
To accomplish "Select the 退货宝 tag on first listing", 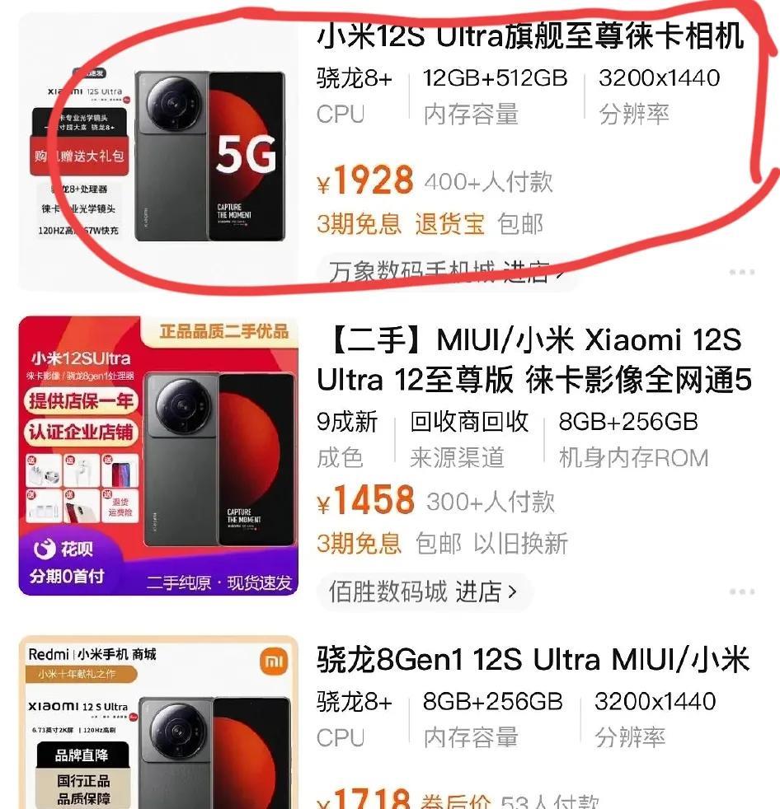I will [x=450, y=224].
